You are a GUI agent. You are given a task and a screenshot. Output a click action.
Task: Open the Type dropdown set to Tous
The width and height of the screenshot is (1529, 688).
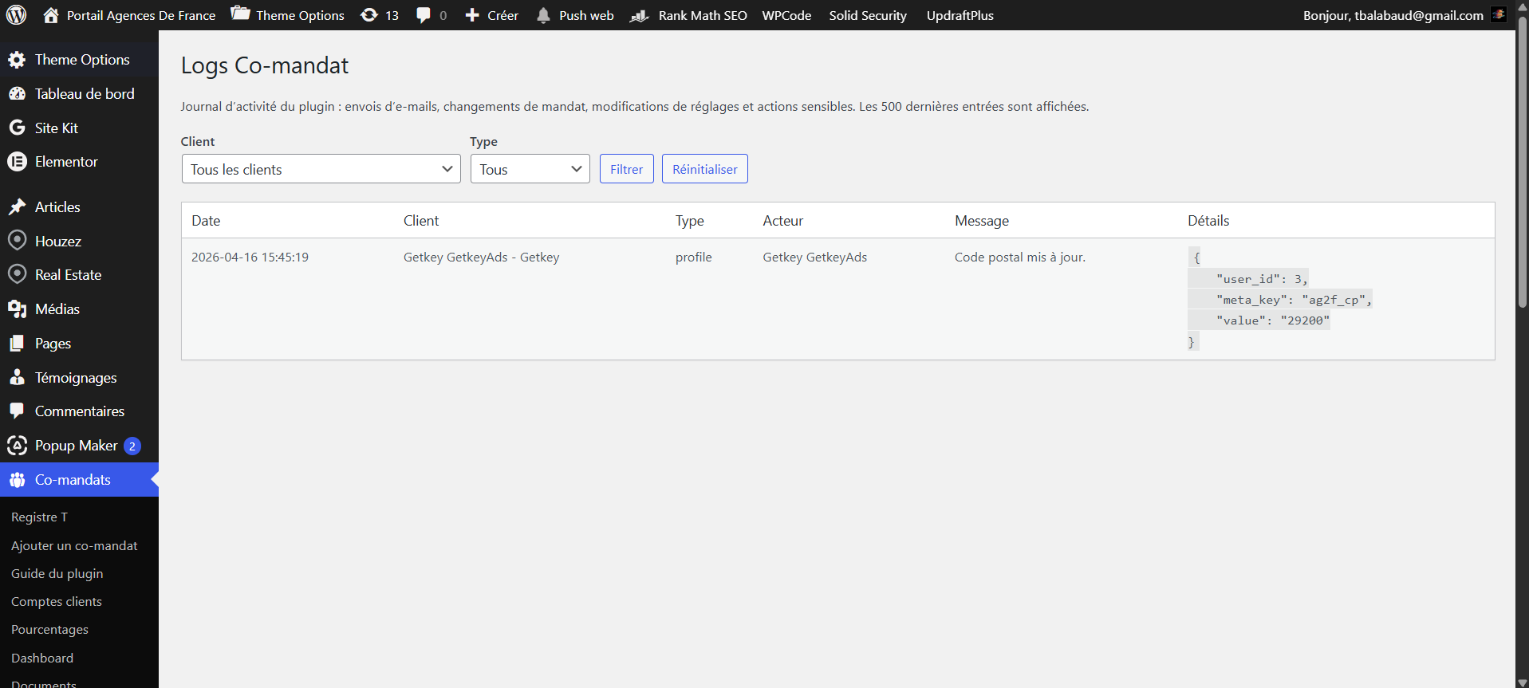coord(530,169)
